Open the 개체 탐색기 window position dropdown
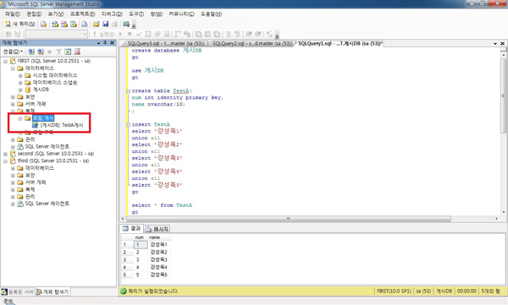The image size is (508, 305). click(98, 43)
